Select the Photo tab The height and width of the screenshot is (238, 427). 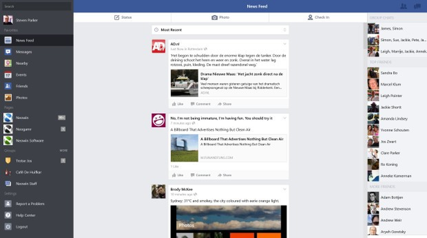pyautogui.click(x=220, y=17)
